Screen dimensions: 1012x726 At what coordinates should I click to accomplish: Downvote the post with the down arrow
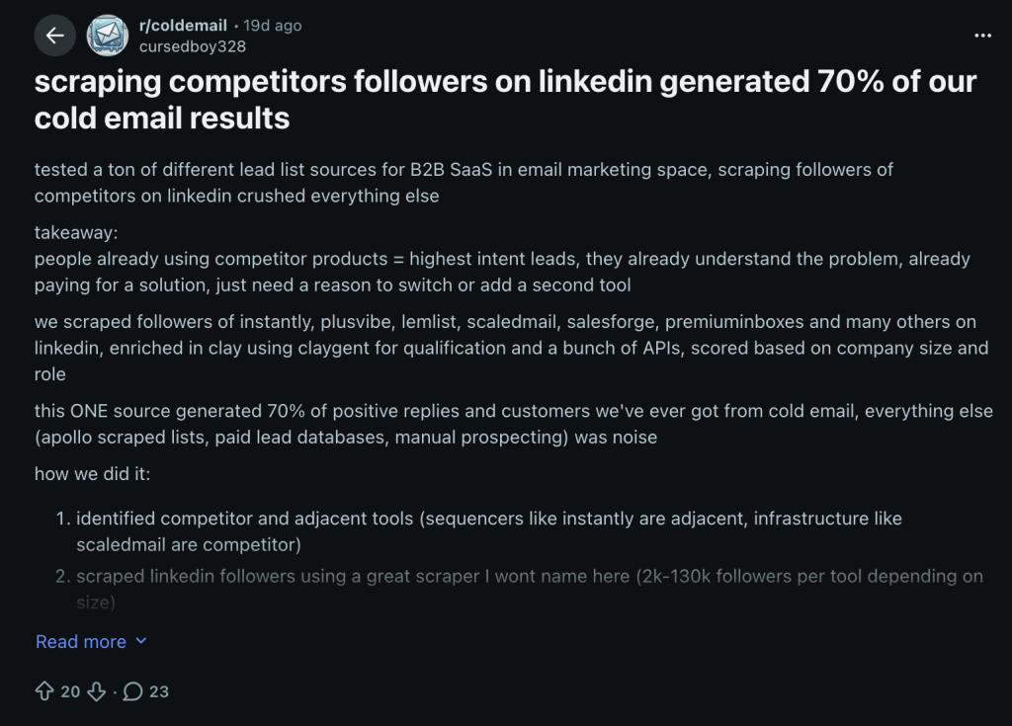(96, 691)
